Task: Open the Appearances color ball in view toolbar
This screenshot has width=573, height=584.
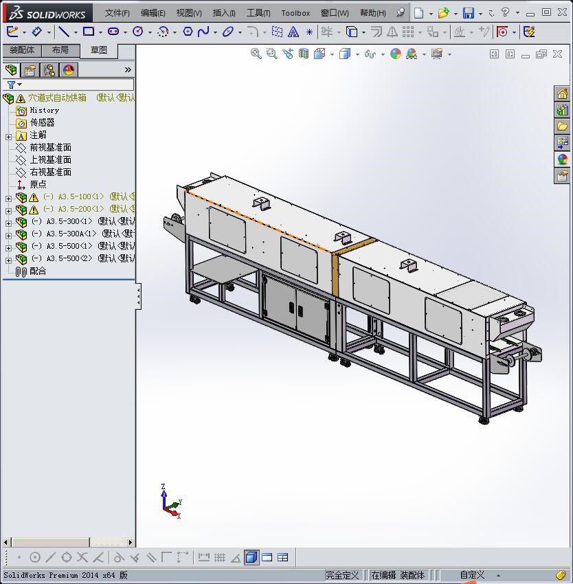Action: point(396,54)
